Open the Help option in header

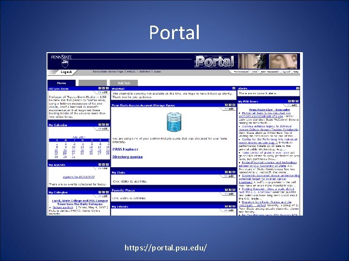(x=296, y=72)
